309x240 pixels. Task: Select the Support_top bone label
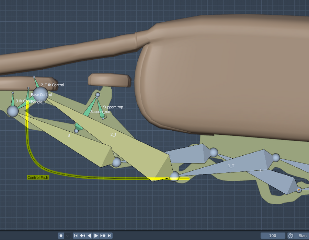pyautogui.click(x=113, y=107)
